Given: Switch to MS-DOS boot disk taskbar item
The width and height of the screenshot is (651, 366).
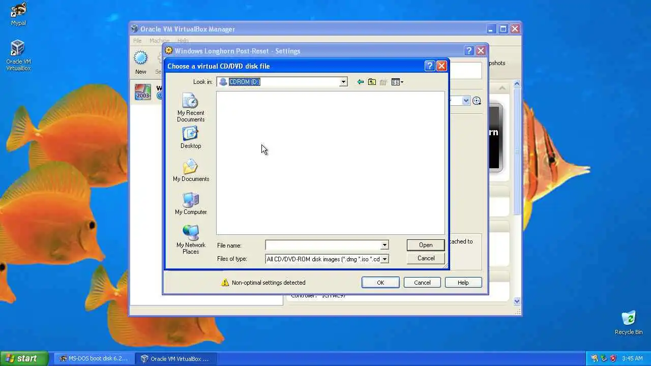Looking at the screenshot, I should tap(94, 358).
